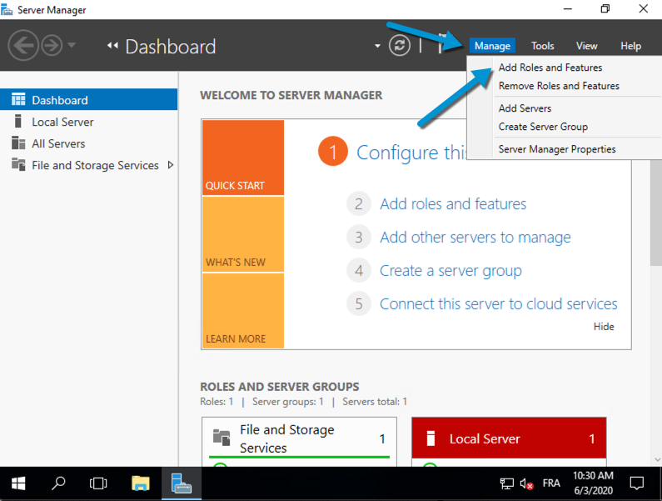This screenshot has width=662, height=501.
Task: Click the step 5 number circle
Action: coord(359,303)
